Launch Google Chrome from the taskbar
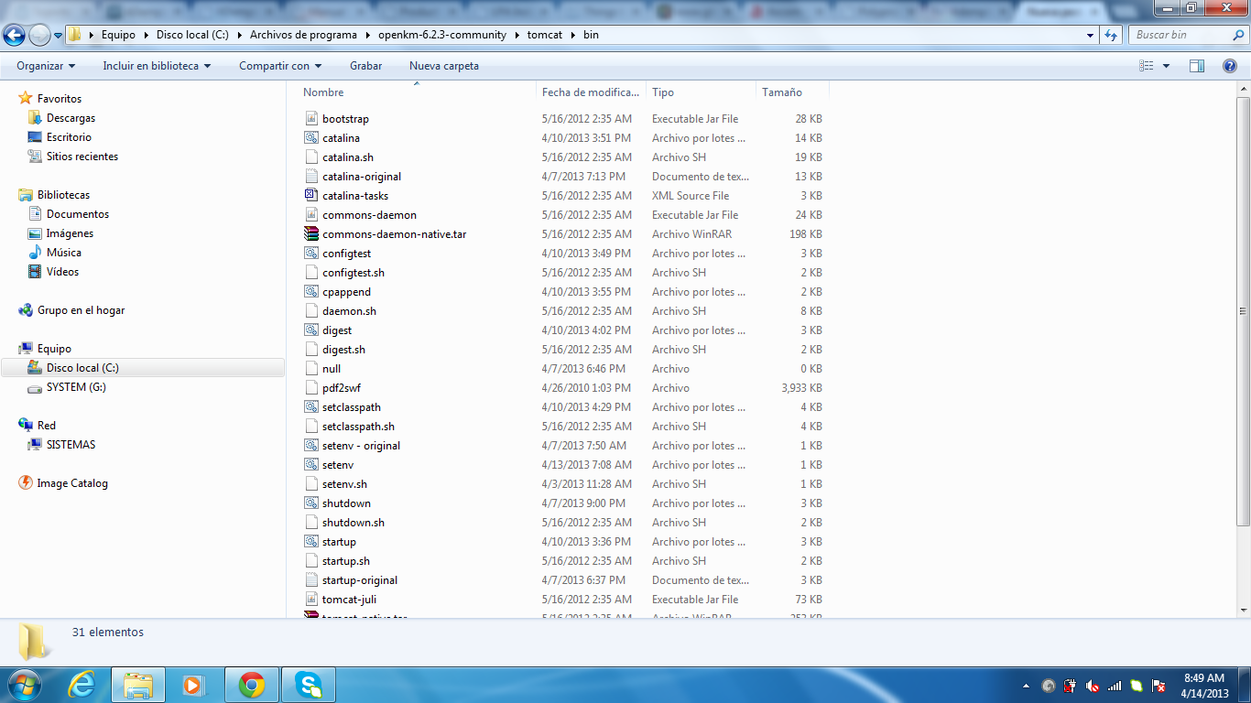The height and width of the screenshot is (703, 1251). [x=252, y=684]
